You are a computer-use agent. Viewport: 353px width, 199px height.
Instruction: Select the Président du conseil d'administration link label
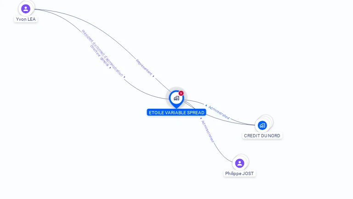[x=102, y=53]
